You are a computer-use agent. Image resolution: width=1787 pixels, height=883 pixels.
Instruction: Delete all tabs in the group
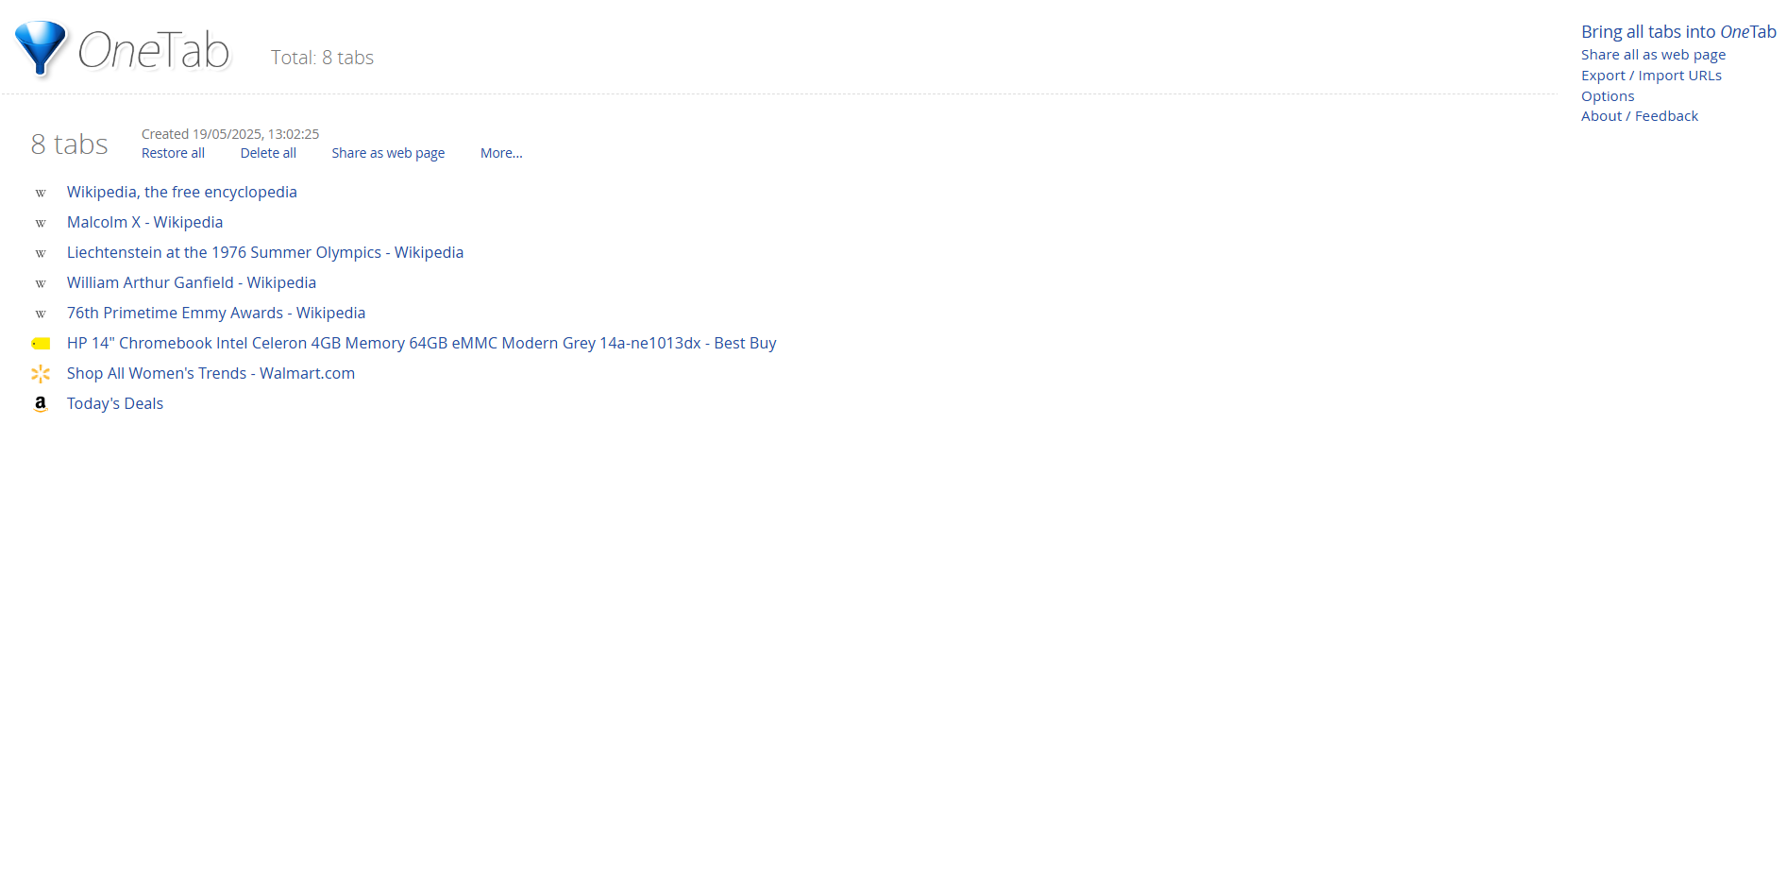267,152
